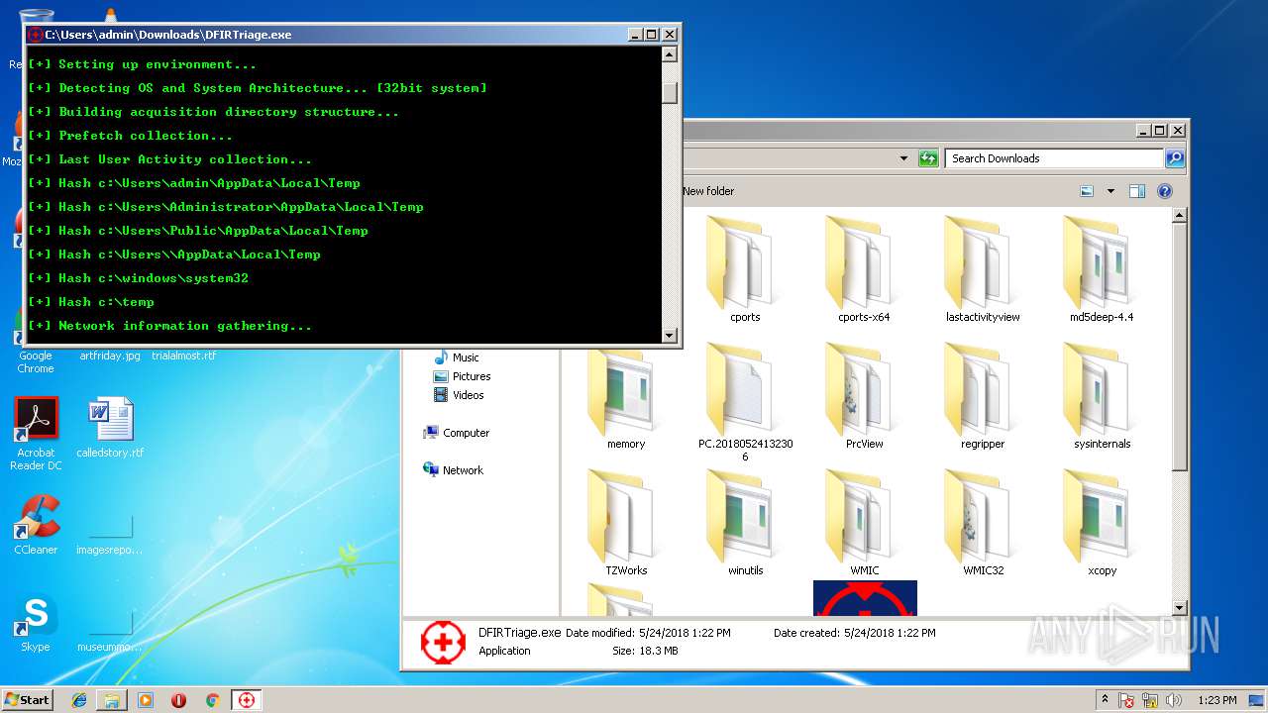Click the Internet Explorer taskbar icon

click(x=79, y=700)
